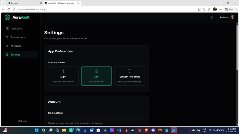Click the Clerk Account name field
This screenshot has width=239, height=134.
click(96, 119)
